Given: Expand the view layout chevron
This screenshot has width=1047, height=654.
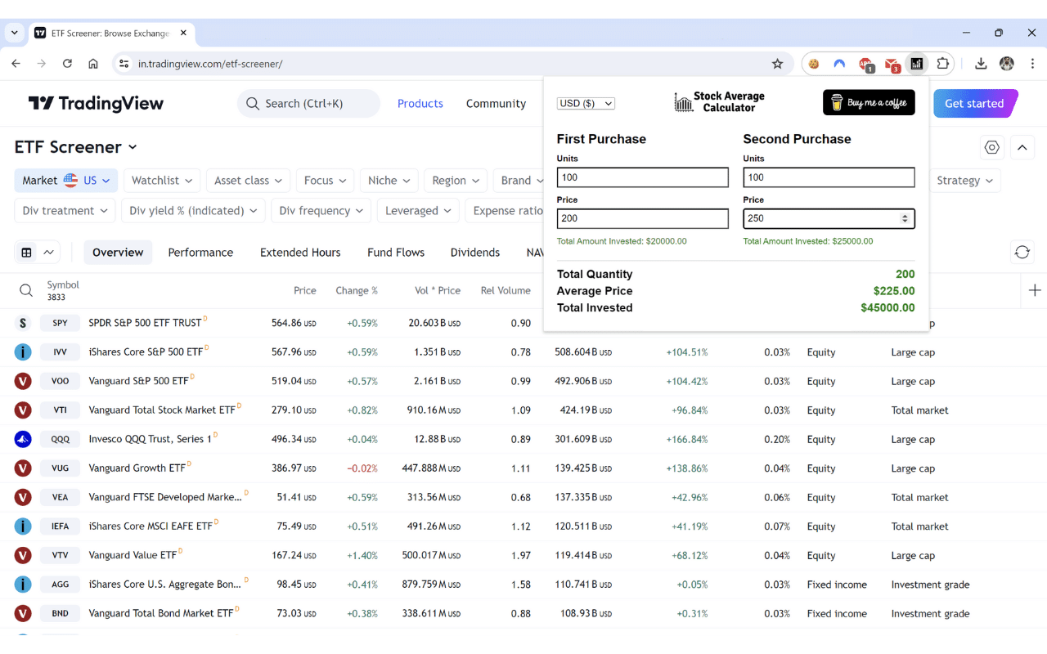Looking at the screenshot, I should pyautogui.click(x=49, y=253).
